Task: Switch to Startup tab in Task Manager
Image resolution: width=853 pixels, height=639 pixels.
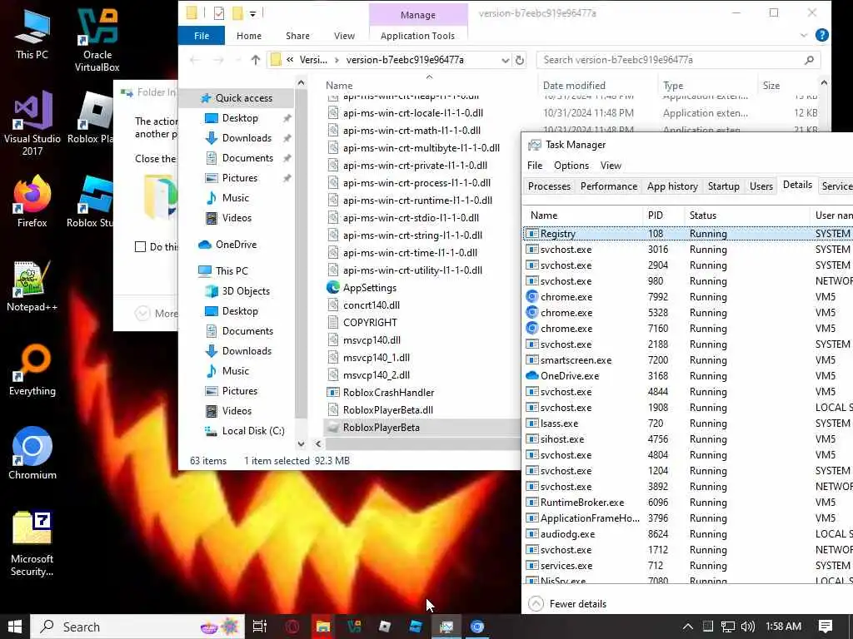Action: pyautogui.click(x=724, y=186)
